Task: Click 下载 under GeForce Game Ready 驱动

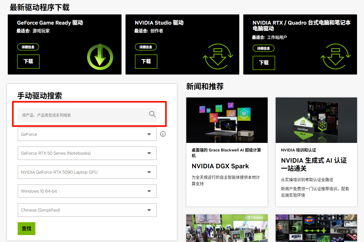Action: [x=28, y=61]
